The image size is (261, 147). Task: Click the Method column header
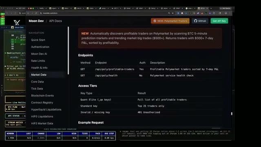pos(85,62)
